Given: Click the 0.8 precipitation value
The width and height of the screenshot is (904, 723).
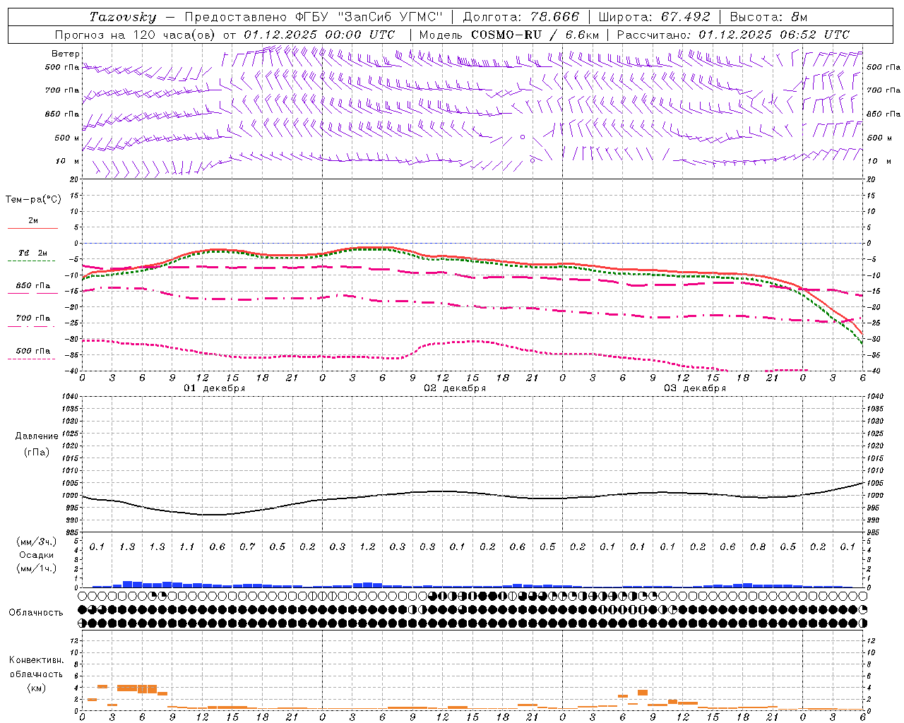Looking at the screenshot, I should coord(758,547).
